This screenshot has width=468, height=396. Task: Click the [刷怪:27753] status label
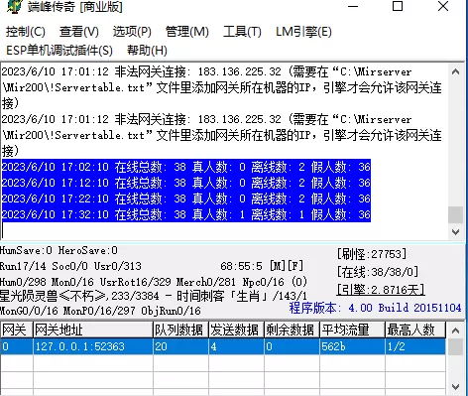[x=372, y=254]
